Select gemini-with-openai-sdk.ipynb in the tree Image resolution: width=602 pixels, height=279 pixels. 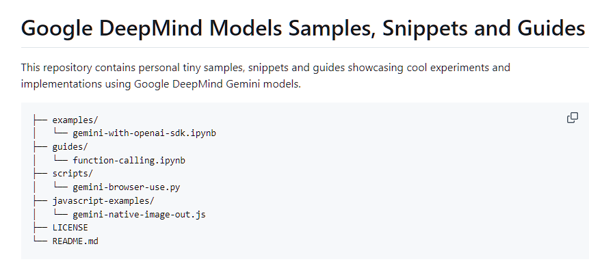coord(144,133)
